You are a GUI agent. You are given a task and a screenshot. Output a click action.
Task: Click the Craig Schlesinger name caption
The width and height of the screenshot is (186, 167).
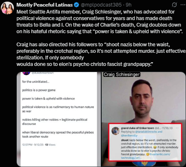click(x=122, y=74)
